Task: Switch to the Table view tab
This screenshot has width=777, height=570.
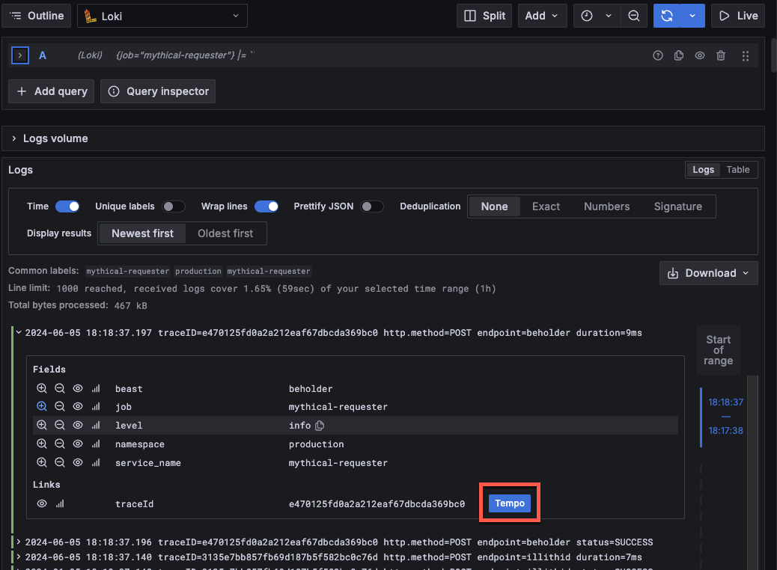Action: [737, 170]
